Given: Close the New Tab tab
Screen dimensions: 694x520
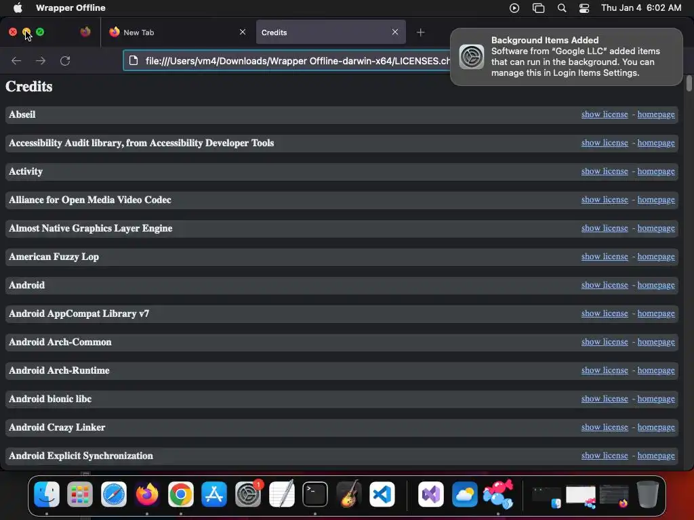Looking at the screenshot, I should click(243, 32).
